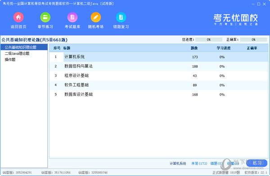Screen dimensions: 270x176
Task: Click the 未答(173) unanswered link
Action: point(199,163)
